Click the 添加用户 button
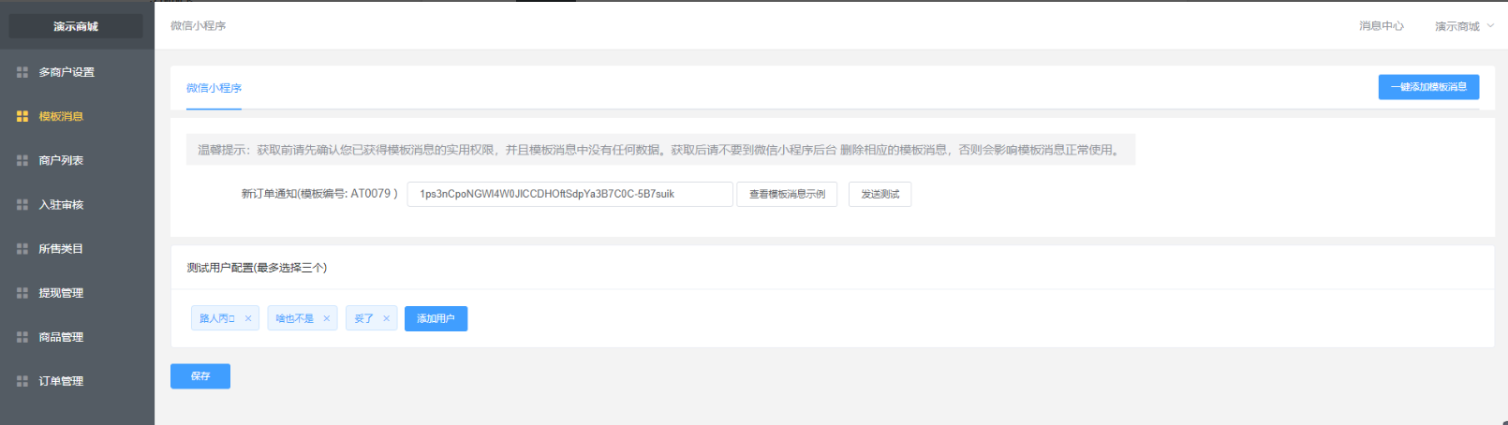Screen dimensions: 1508x425 (x=436, y=318)
